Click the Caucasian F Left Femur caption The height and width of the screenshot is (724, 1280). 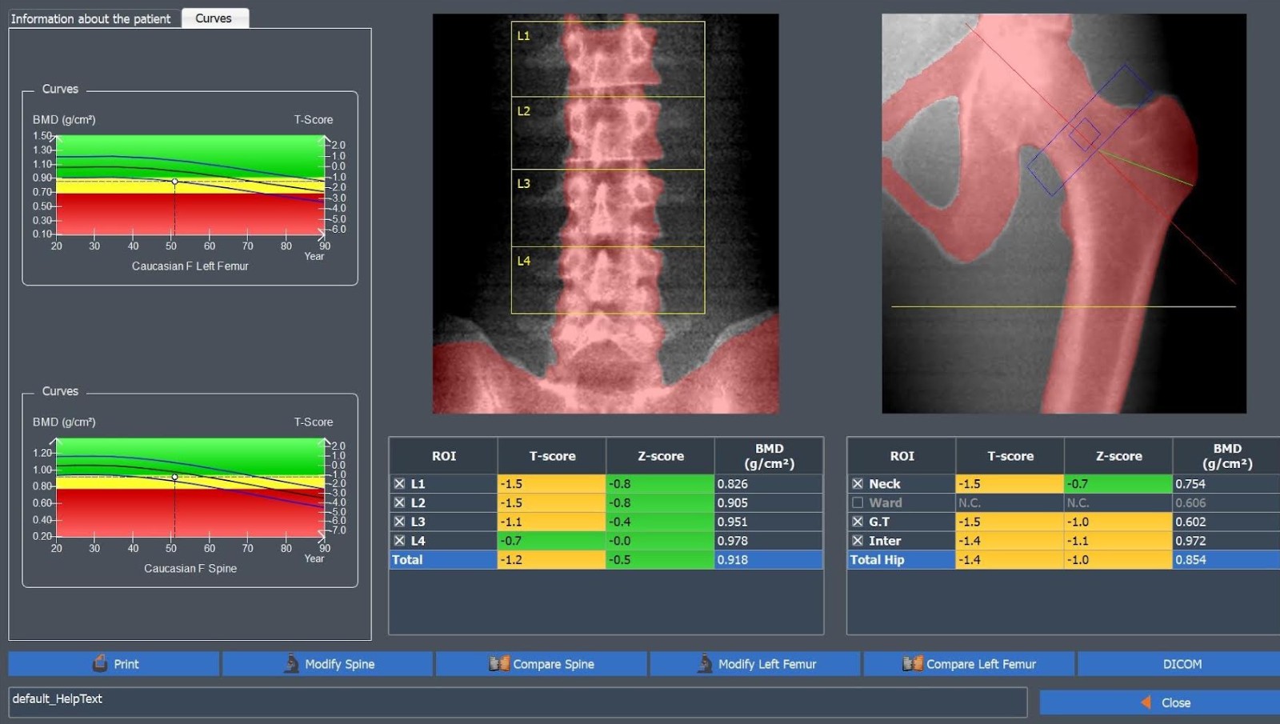click(x=190, y=266)
